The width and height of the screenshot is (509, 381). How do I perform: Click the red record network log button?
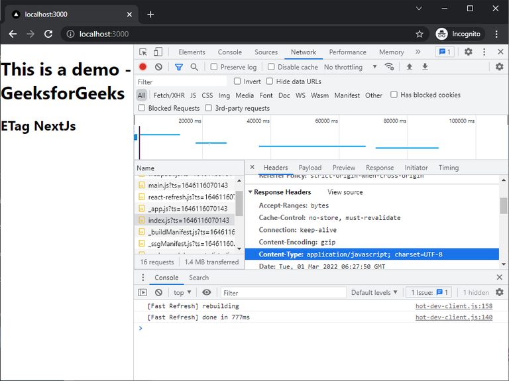142,67
